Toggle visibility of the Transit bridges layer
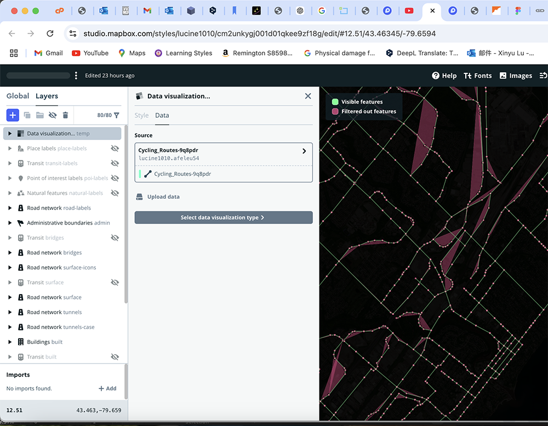 (x=115, y=237)
